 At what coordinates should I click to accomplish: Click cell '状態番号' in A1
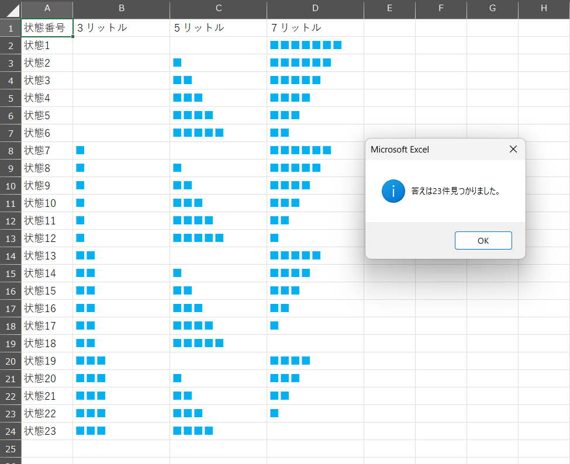(47, 27)
